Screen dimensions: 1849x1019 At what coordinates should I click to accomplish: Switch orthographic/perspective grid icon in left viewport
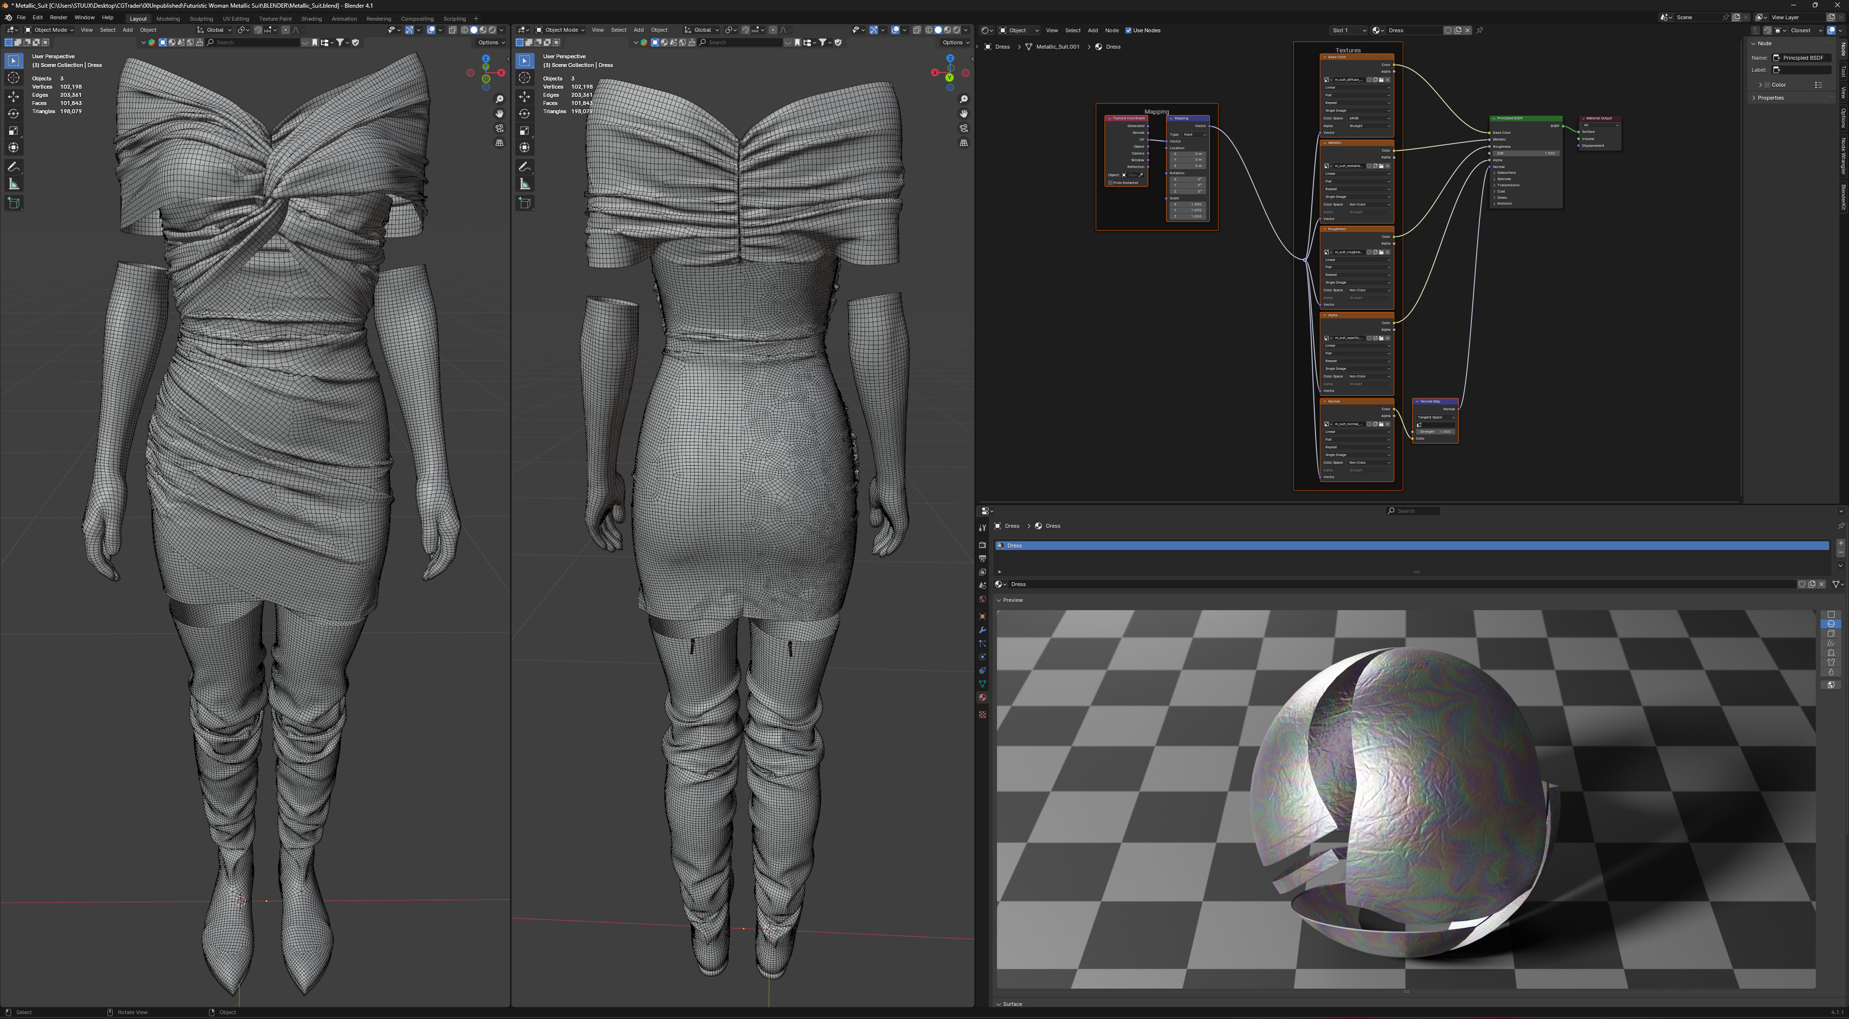pos(499,143)
